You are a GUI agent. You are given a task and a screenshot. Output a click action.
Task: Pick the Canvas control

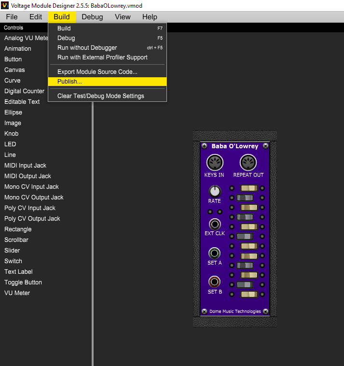(14, 70)
